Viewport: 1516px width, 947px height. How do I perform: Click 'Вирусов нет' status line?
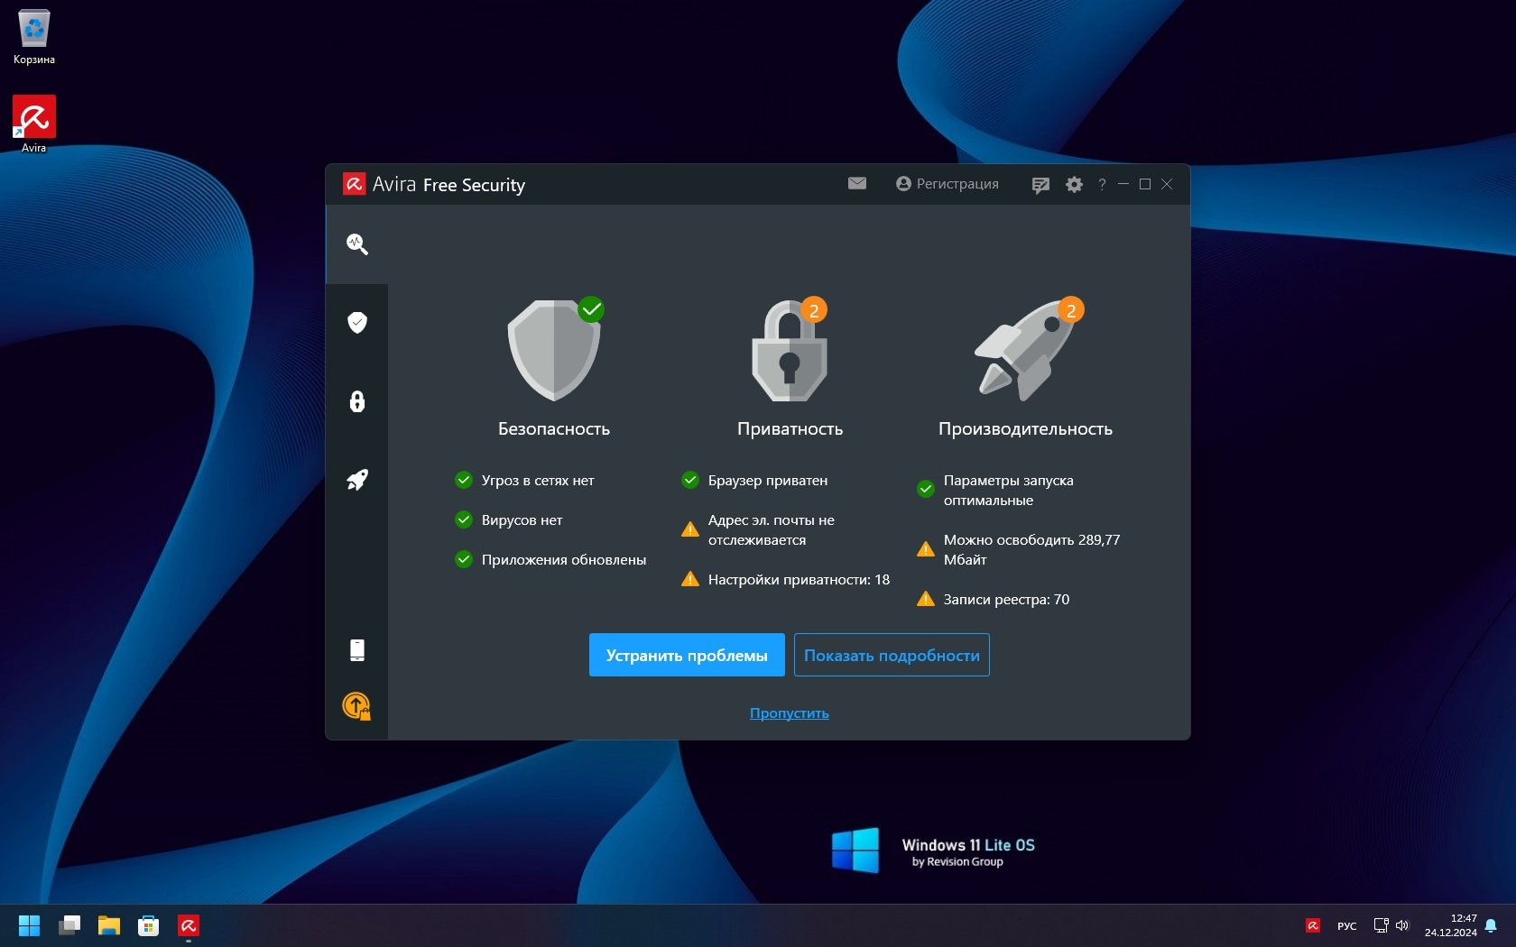tap(509, 520)
